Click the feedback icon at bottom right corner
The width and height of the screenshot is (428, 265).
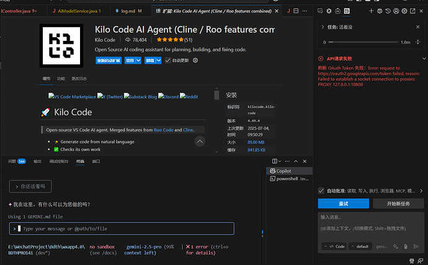click(421, 261)
